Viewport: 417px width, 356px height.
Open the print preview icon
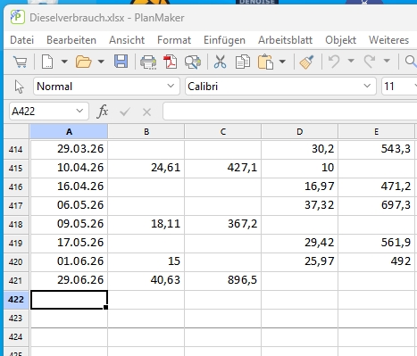point(193,62)
